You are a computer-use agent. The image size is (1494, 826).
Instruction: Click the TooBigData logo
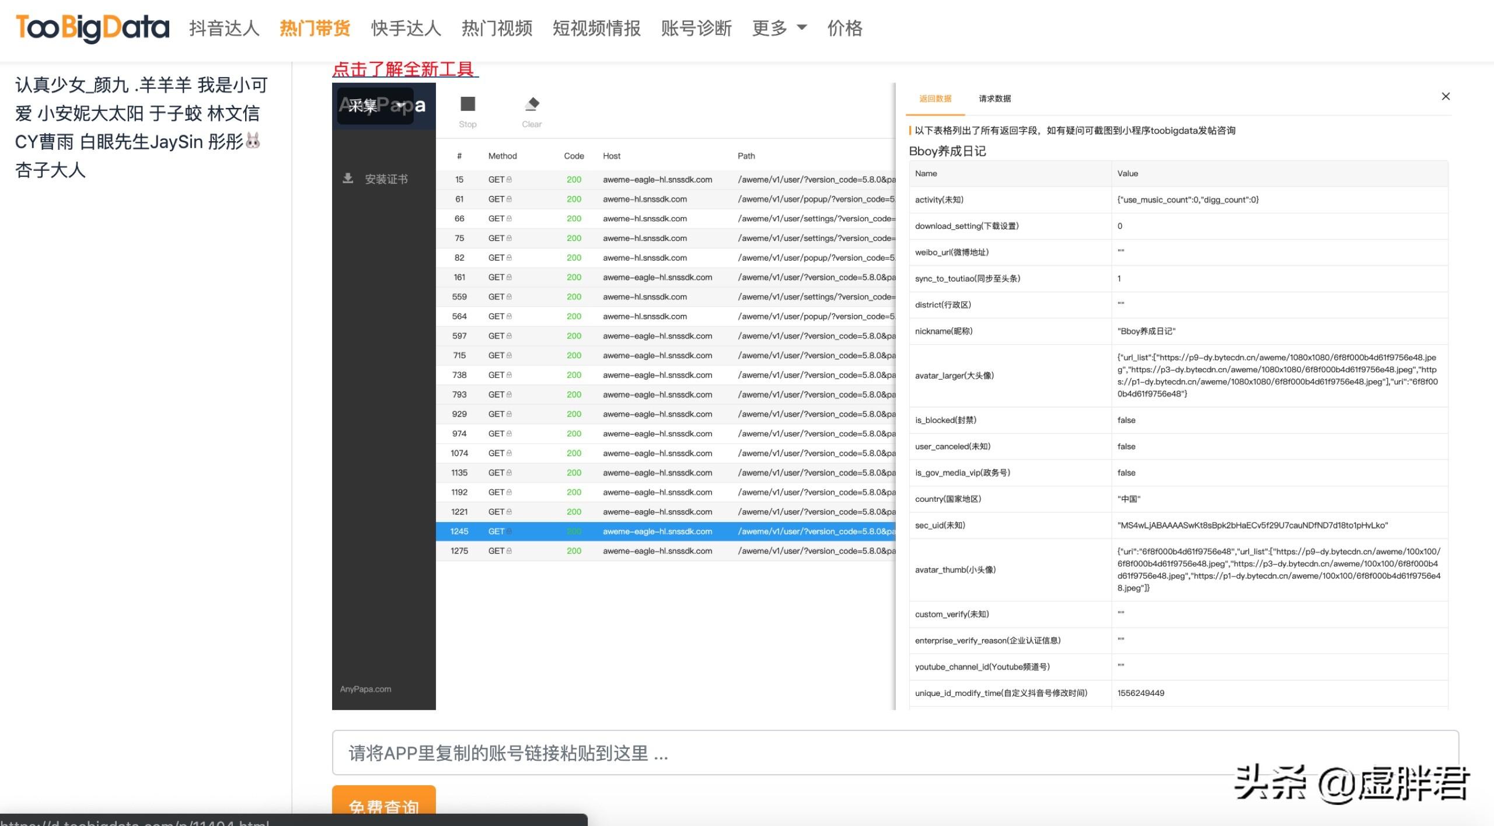pyautogui.click(x=92, y=28)
